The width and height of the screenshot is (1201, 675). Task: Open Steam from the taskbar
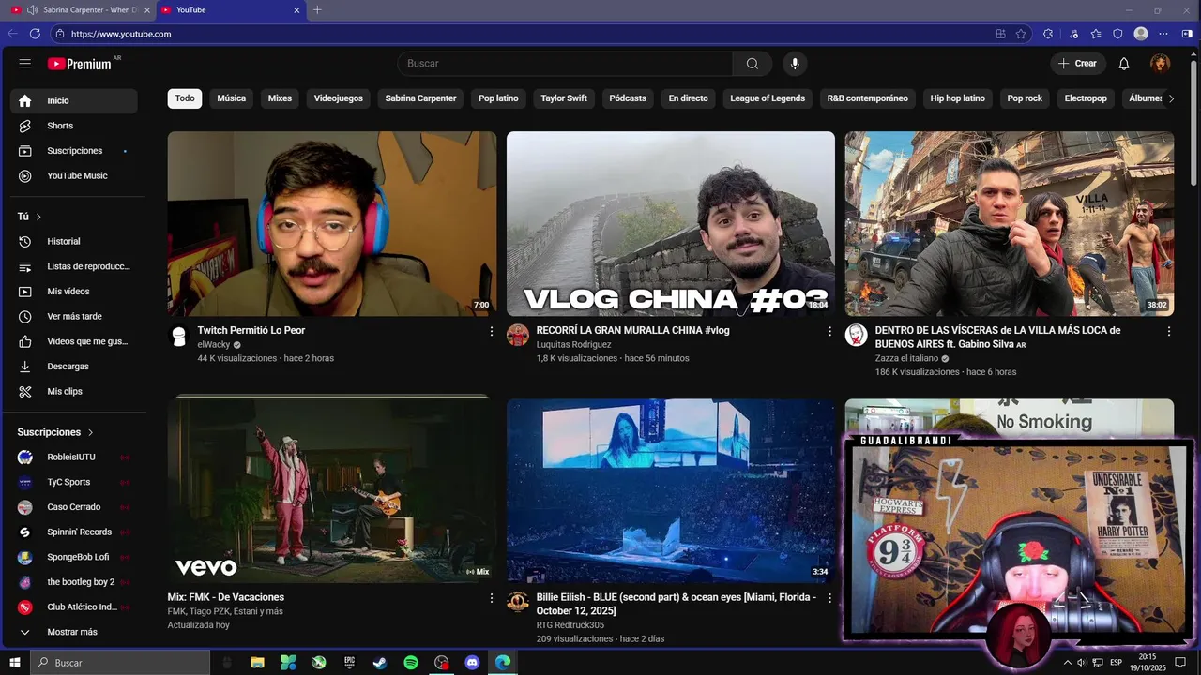tap(380, 663)
